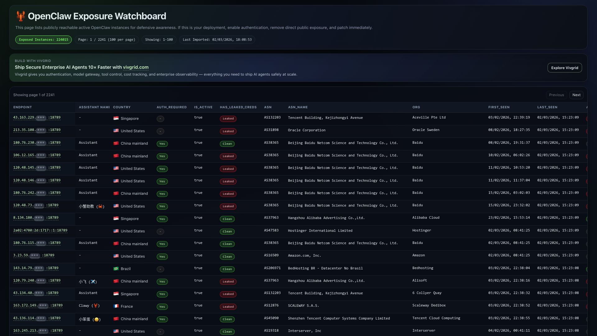Click the AS206971 ASN cell
Viewport: 597px width, 336px height.
272,268
